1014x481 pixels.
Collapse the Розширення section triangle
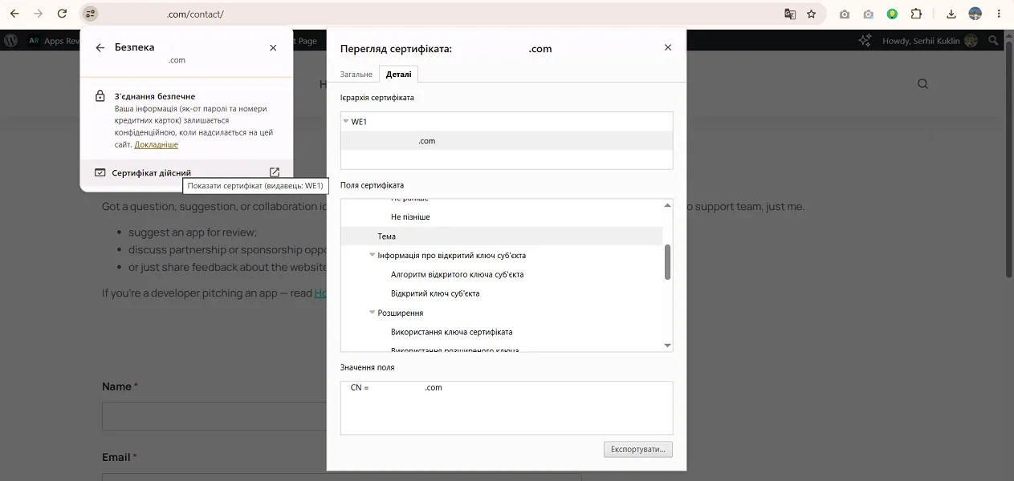click(x=373, y=313)
